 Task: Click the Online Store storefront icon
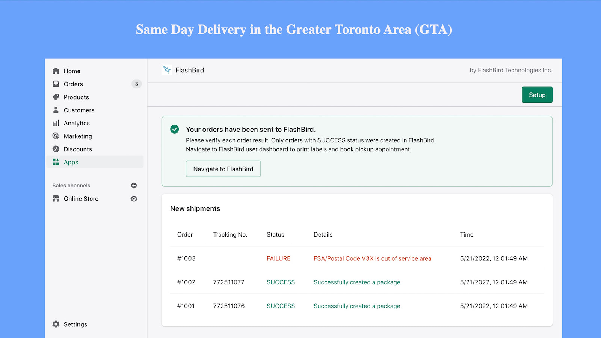56,198
